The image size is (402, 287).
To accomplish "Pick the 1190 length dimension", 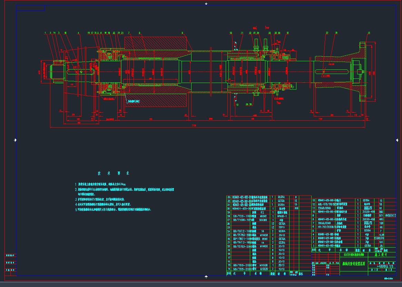I will [x=320, y=119].
